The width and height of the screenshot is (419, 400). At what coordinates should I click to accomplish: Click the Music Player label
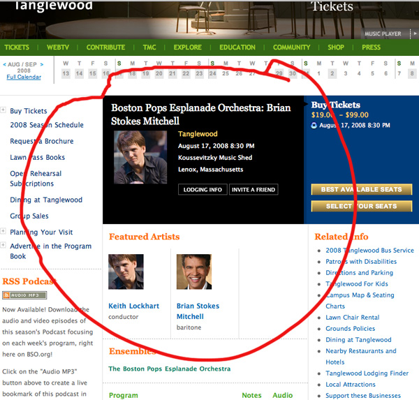(x=383, y=34)
